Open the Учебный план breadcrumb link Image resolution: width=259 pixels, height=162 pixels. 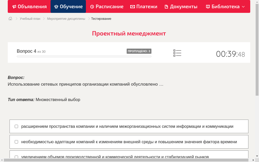tap(29, 19)
